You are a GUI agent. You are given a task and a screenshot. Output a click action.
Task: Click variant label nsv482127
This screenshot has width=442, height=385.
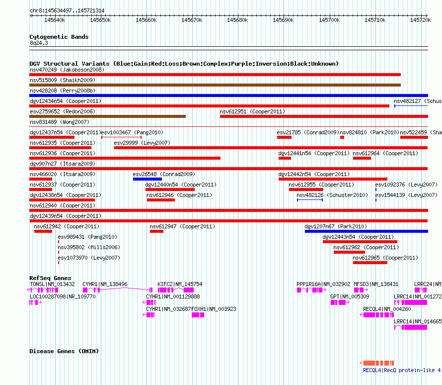[407, 101]
